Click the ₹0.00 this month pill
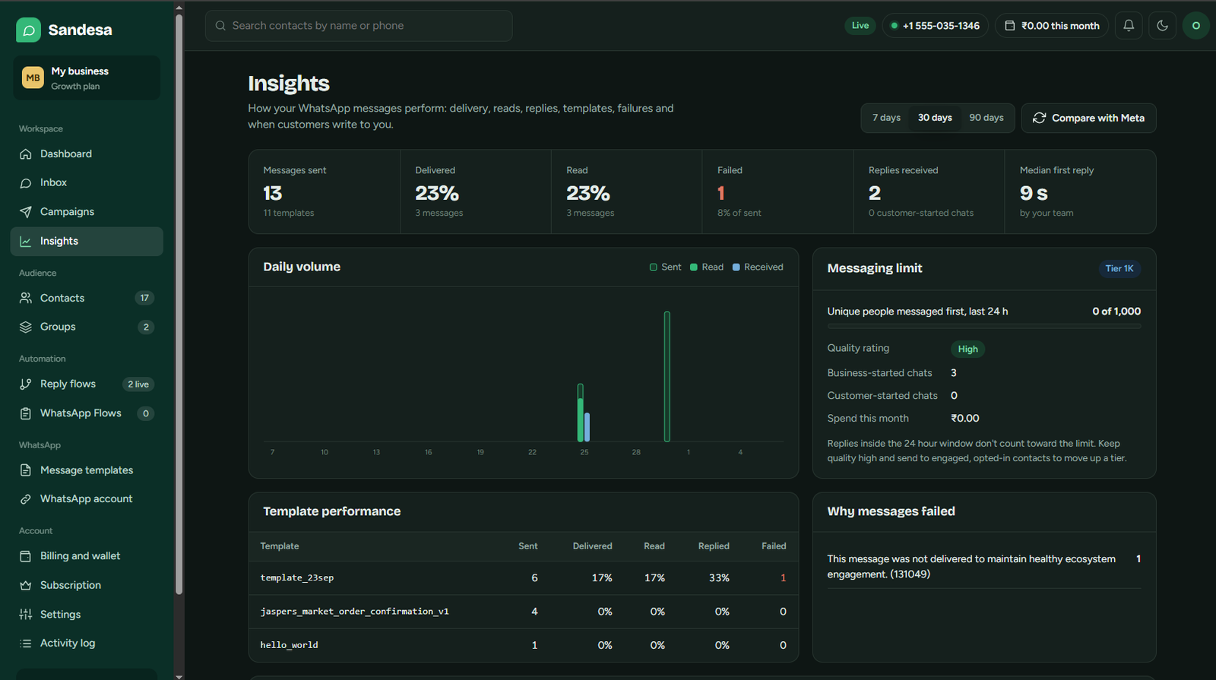The height and width of the screenshot is (680, 1216). coord(1052,26)
